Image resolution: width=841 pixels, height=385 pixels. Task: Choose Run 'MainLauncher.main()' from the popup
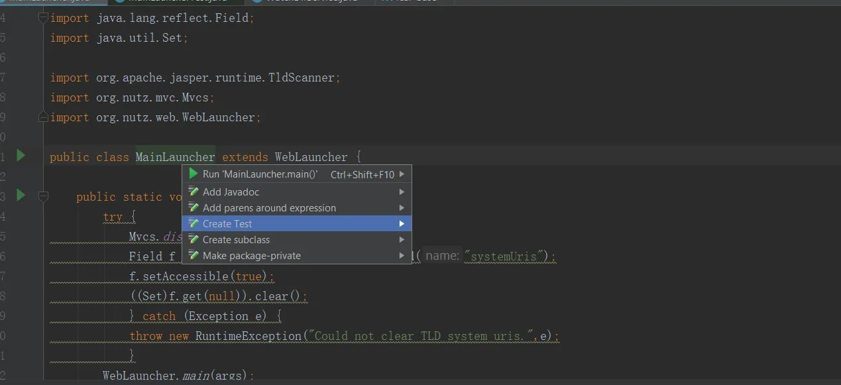pos(297,174)
